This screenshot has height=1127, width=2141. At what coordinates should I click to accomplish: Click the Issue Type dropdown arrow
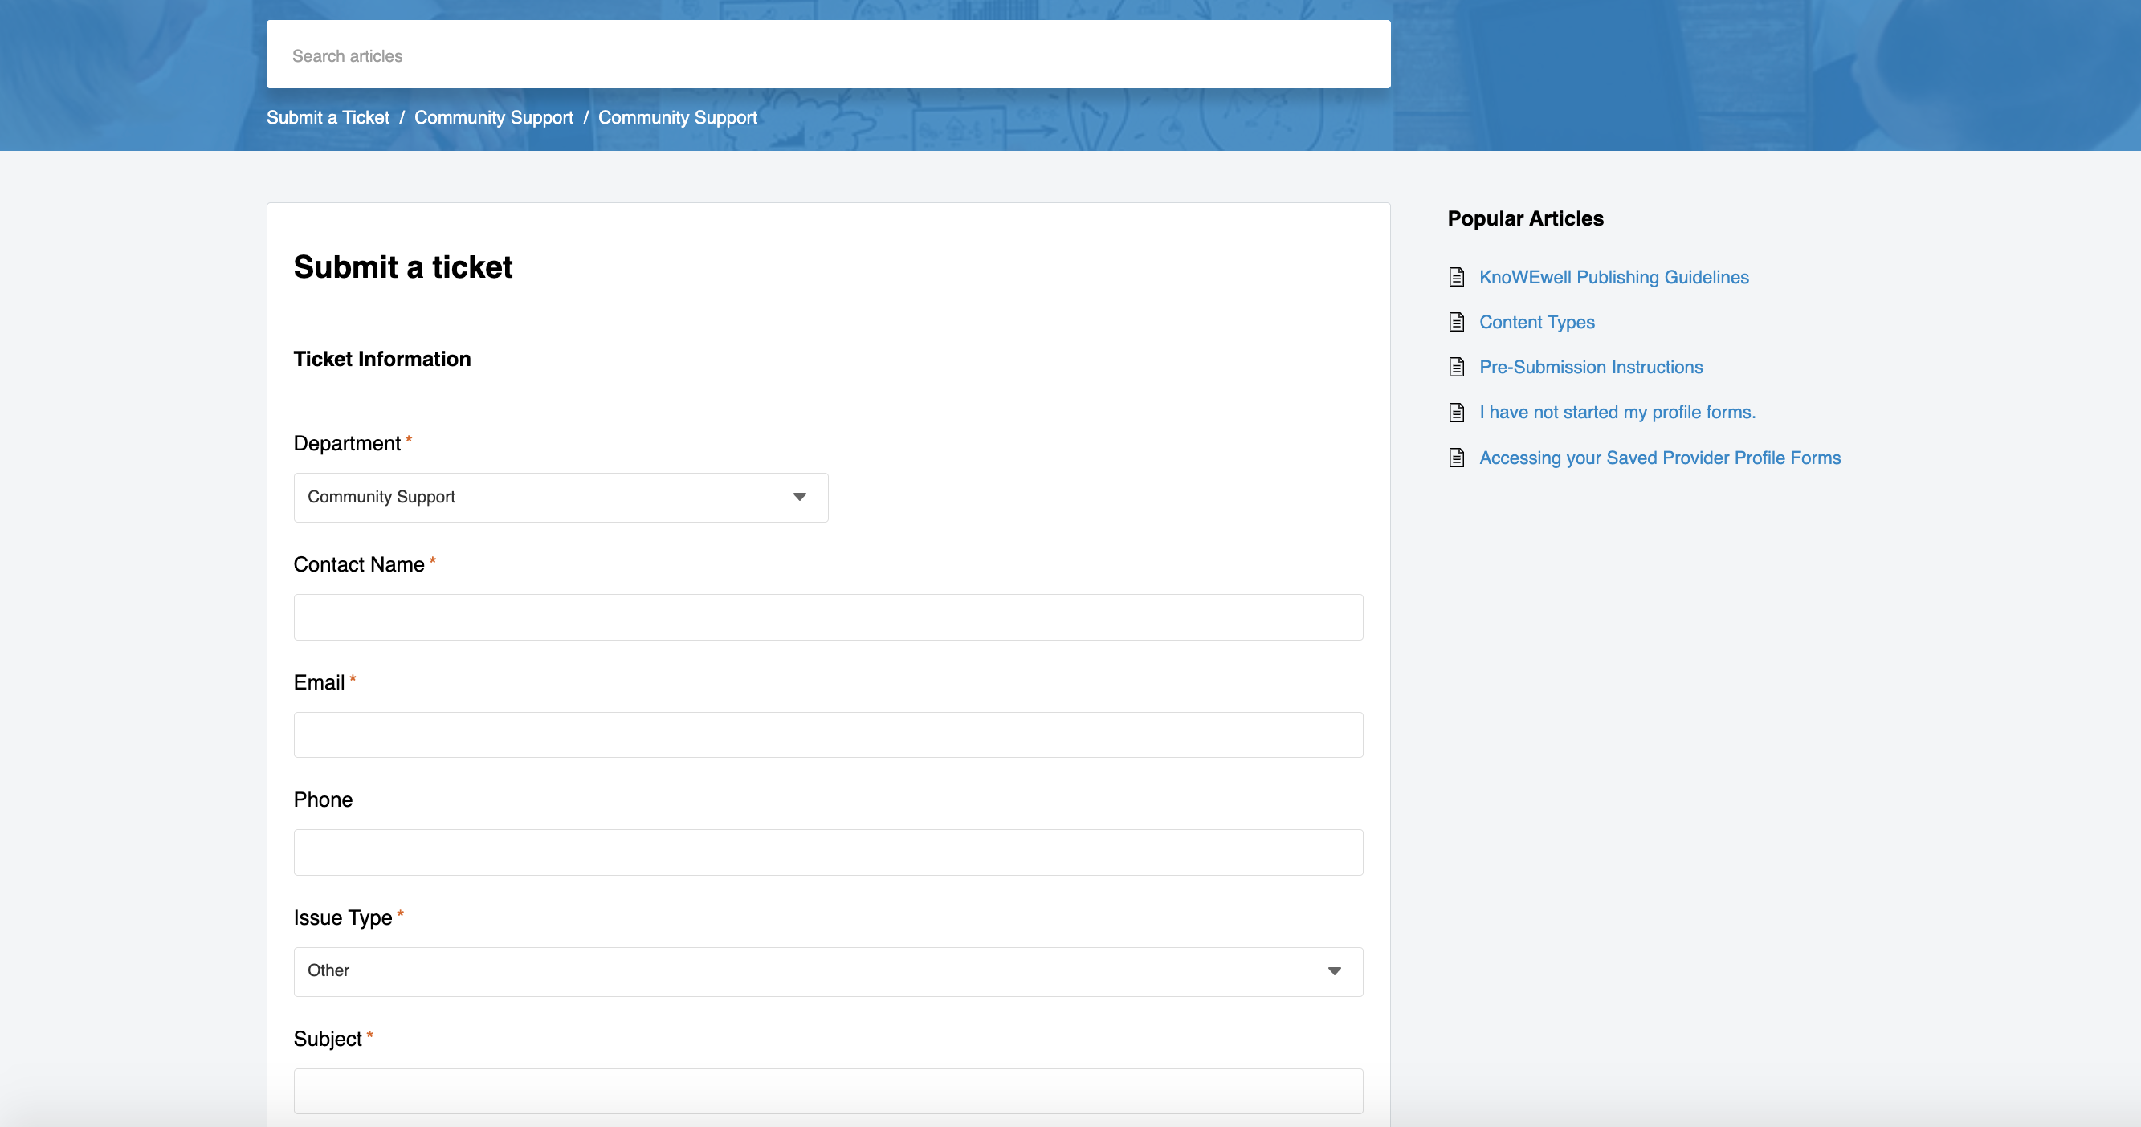(x=1334, y=970)
